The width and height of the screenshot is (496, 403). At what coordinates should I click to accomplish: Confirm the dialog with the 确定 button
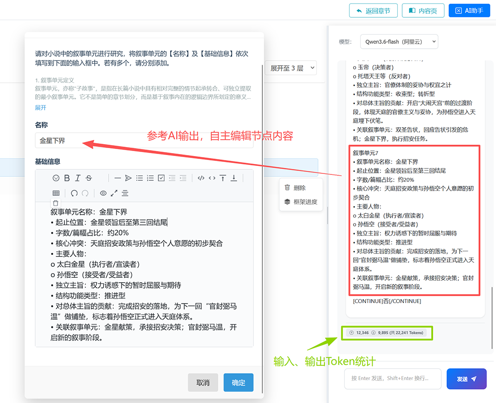point(239,383)
